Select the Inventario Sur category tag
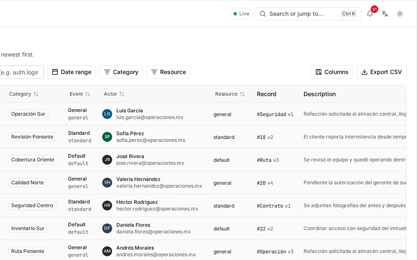 click(28, 228)
